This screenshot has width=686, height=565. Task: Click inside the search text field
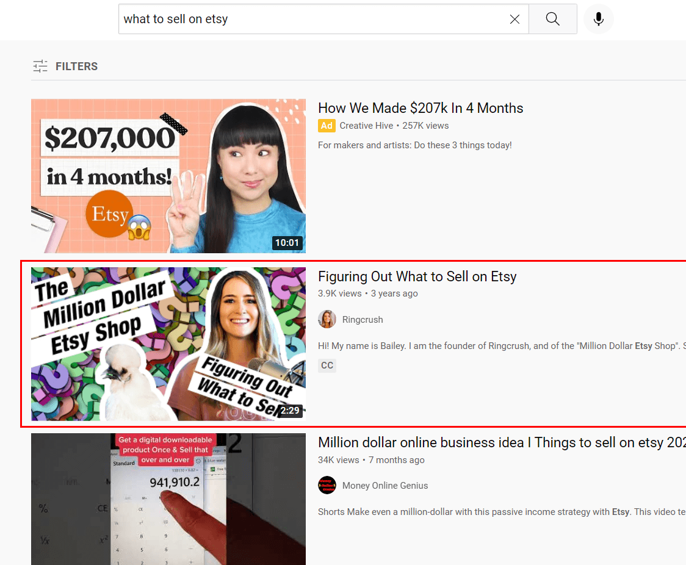pos(305,19)
